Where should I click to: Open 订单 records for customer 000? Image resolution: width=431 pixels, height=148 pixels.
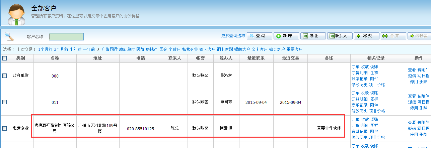click(x=355, y=67)
